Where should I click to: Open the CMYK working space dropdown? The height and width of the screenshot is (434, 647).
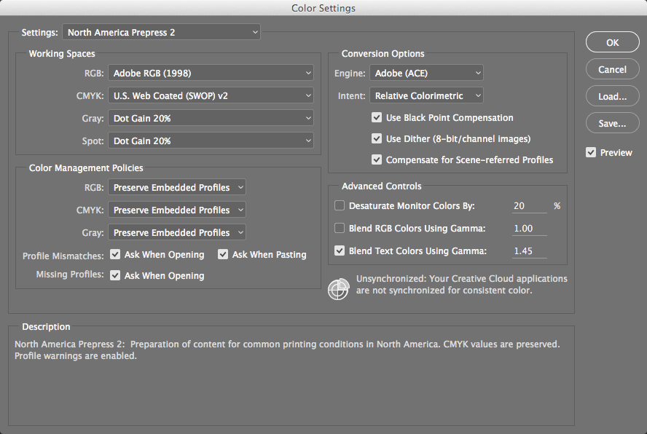click(211, 95)
